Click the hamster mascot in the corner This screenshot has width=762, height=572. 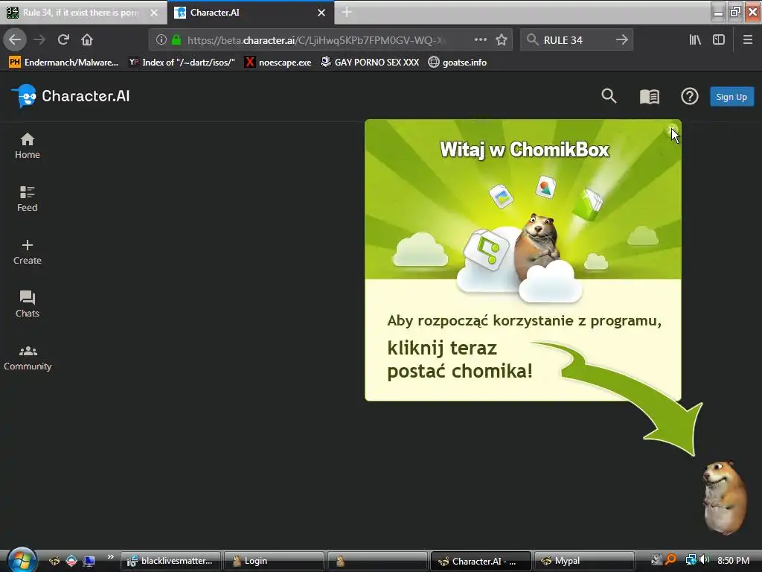click(x=725, y=497)
